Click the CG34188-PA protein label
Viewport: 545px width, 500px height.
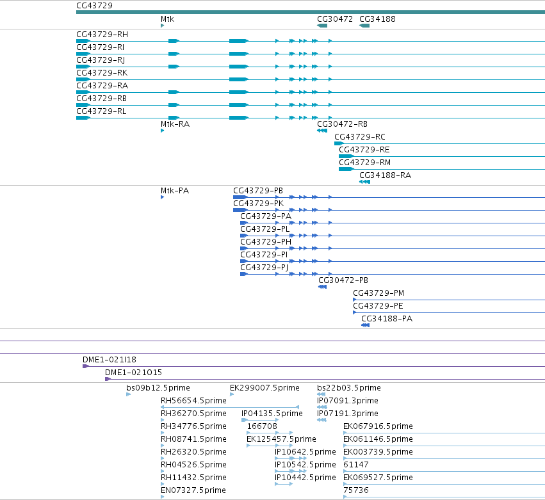[387, 319]
